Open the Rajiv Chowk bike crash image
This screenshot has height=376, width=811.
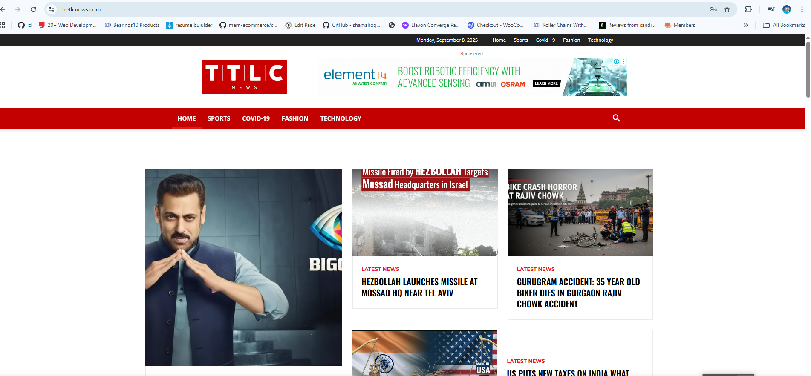(580, 213)
